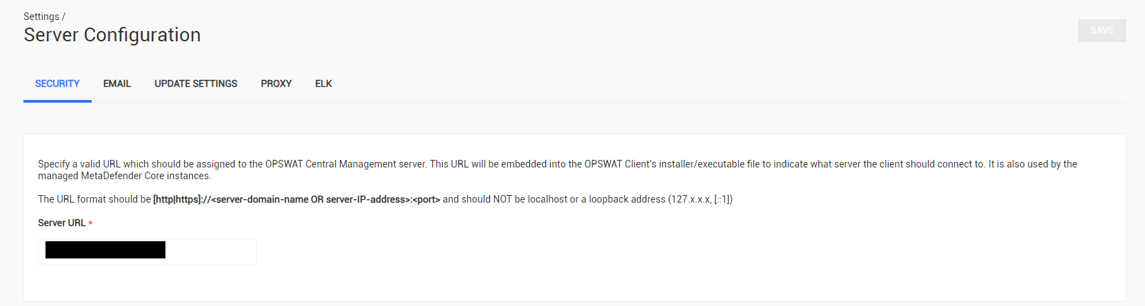1145x306 pixels.
Task: Go to the ELK tab
Action: coord(323,83)
